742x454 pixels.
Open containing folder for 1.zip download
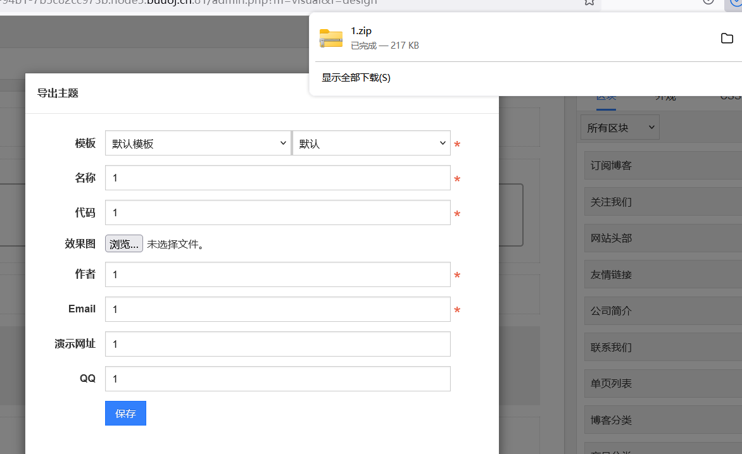pyautogui.click(x=727, y=39)
